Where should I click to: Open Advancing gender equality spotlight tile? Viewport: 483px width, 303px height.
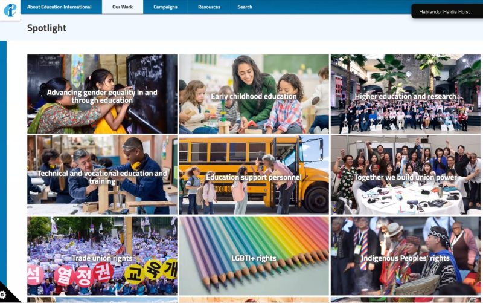coord(102,94)
